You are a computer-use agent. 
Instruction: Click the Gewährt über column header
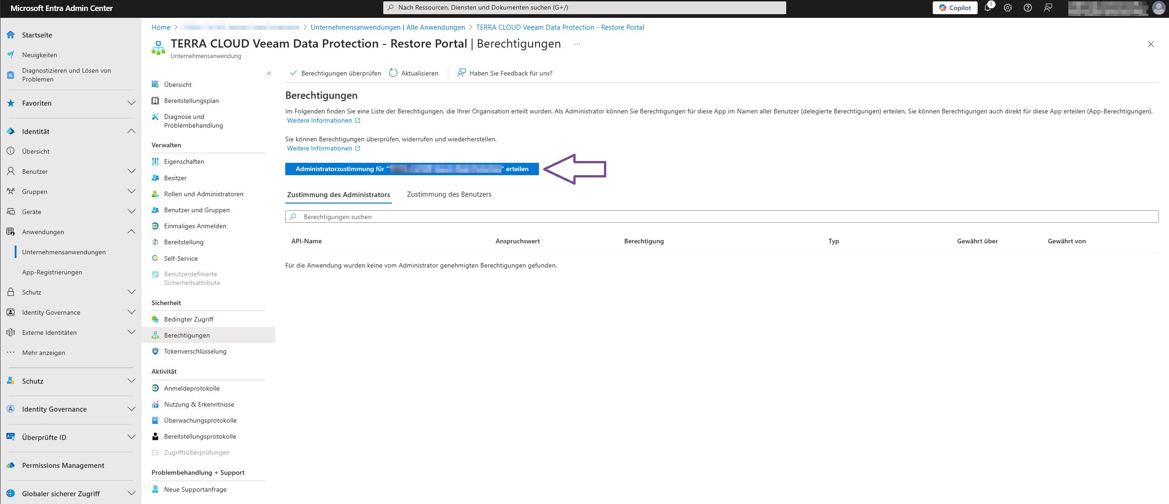coord(977,241)
